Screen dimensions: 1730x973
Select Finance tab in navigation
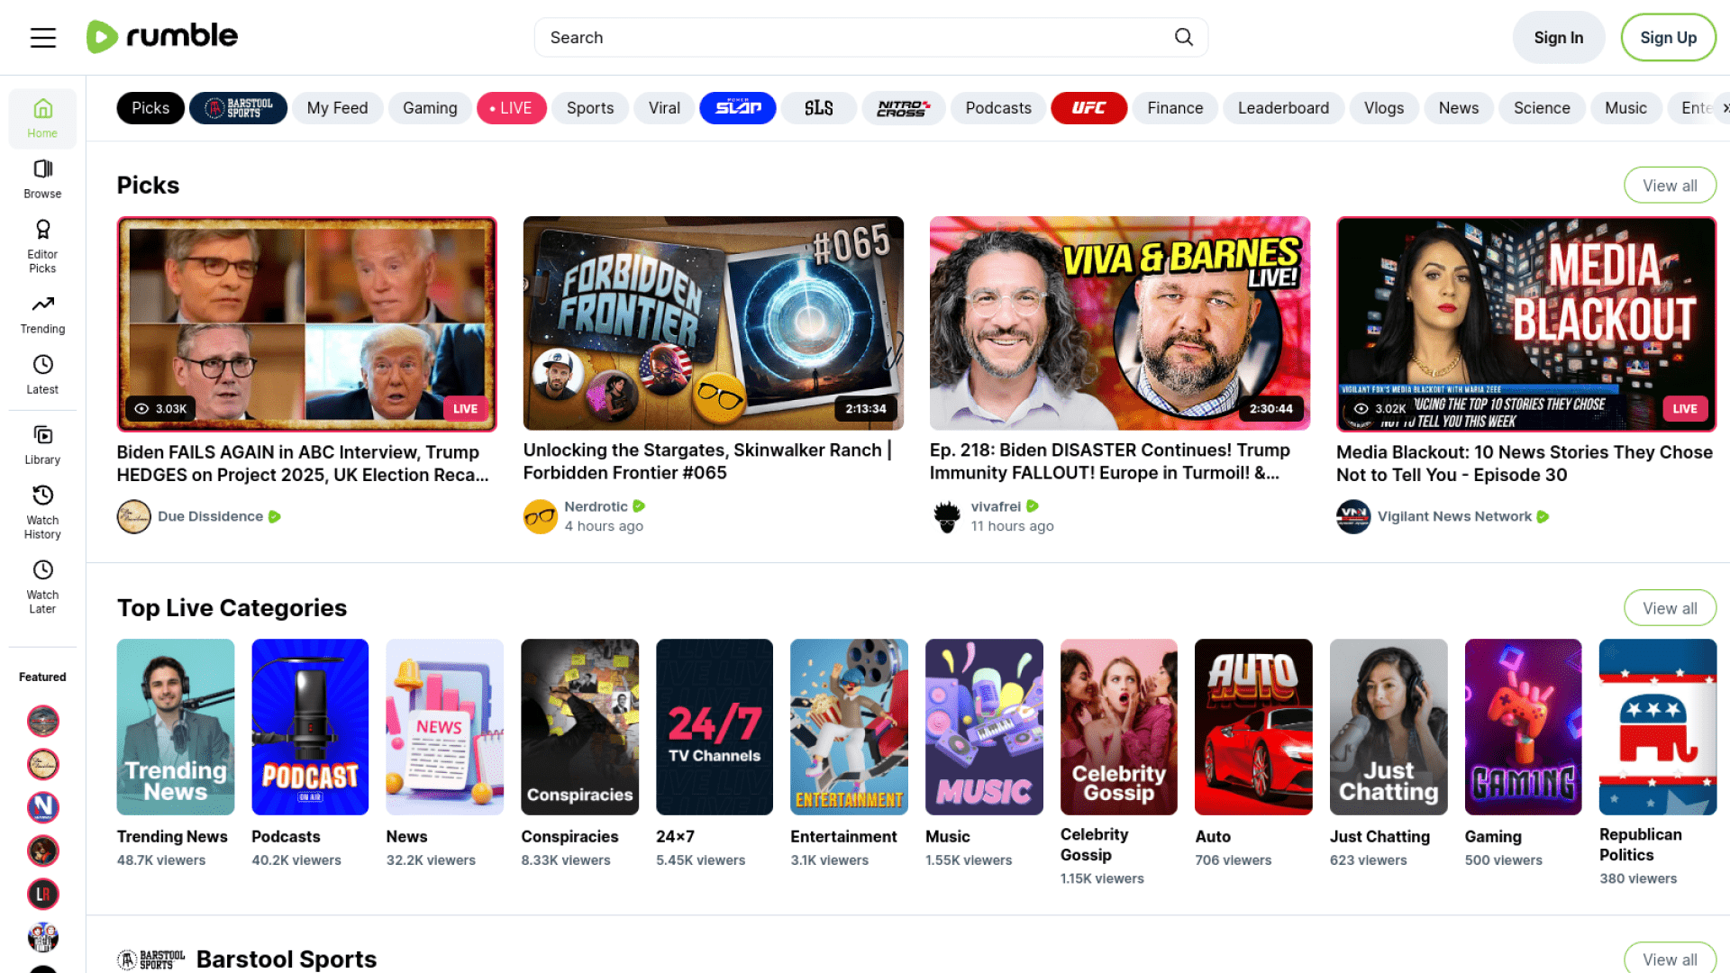1175,108
